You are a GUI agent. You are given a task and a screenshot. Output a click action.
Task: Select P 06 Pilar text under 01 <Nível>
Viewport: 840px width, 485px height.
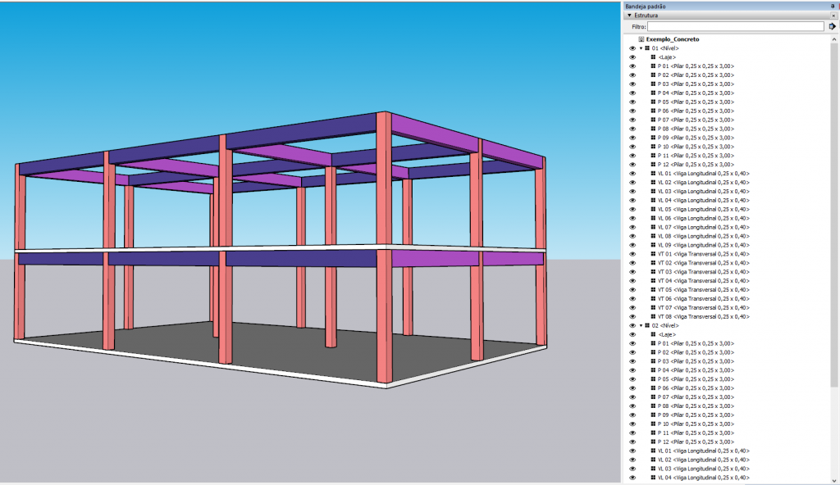click(696, 111)
